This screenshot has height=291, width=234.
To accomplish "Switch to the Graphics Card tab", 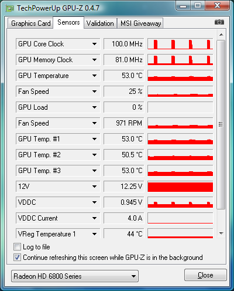I will point(30,23).
